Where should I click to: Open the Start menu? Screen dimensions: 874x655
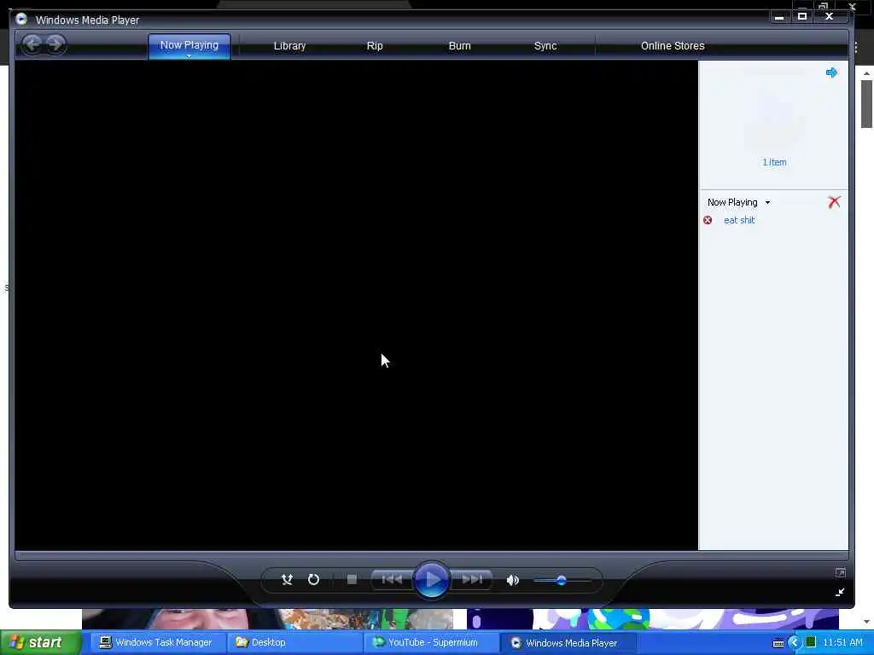(40, 642)
